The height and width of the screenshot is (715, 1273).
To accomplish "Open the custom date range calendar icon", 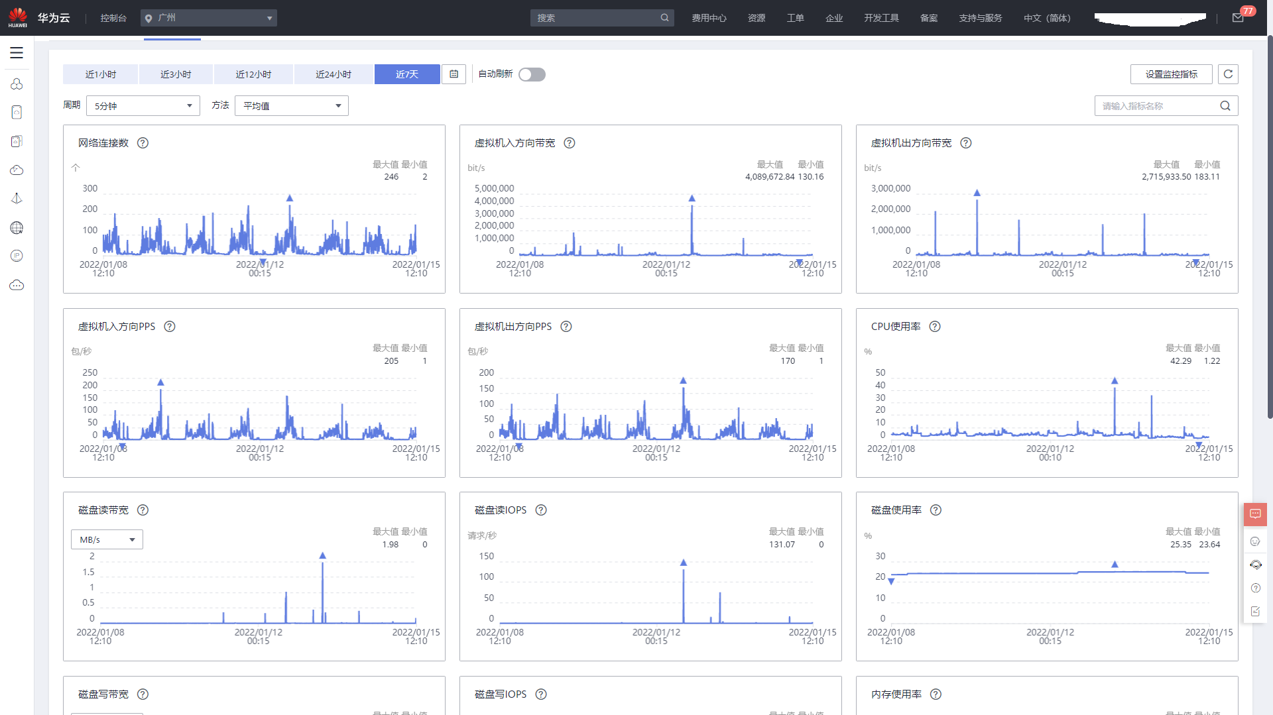I will coord(454,74).
